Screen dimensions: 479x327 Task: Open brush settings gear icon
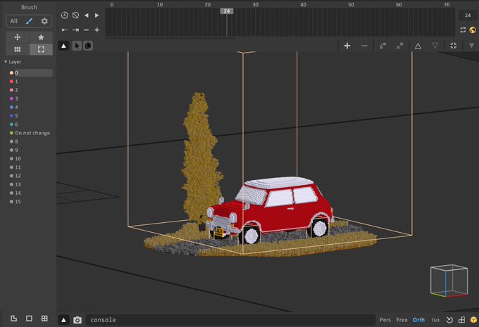[44, 21]
